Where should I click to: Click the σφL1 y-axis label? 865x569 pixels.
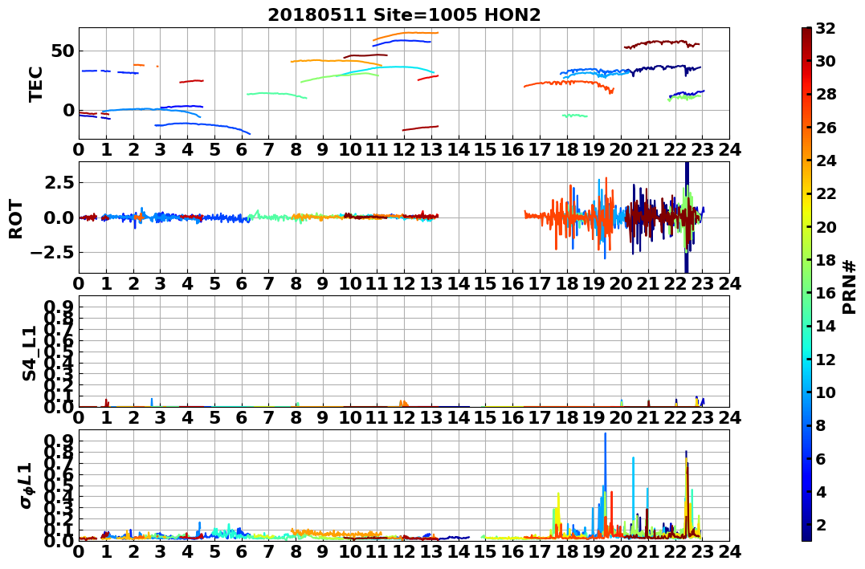(27, 486)
